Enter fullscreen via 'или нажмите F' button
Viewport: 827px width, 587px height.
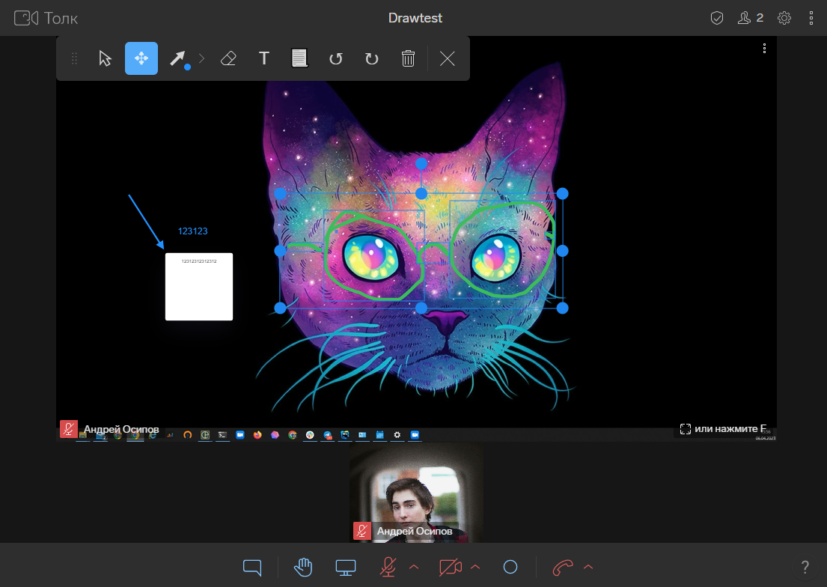(x=722, y=428)
